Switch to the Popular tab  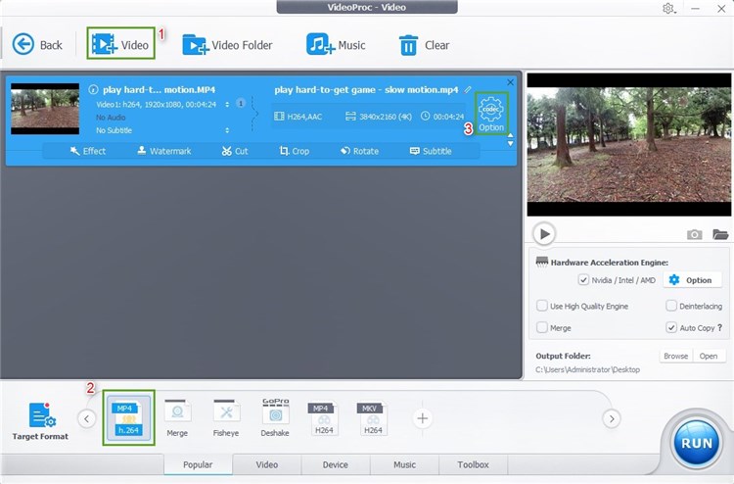(198, 464)
